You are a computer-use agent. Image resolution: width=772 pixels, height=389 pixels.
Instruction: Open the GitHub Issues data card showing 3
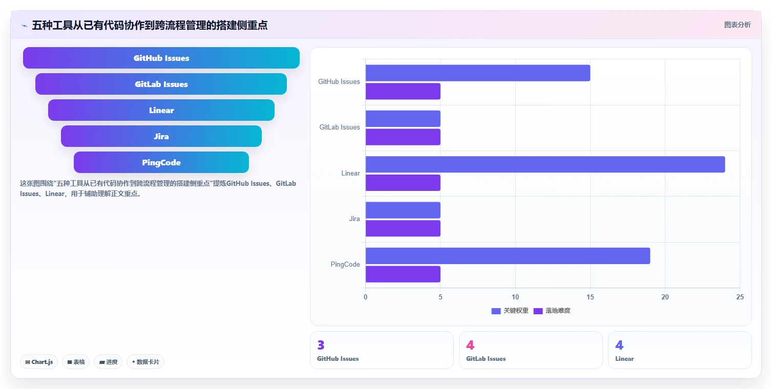tap(382, 350)
